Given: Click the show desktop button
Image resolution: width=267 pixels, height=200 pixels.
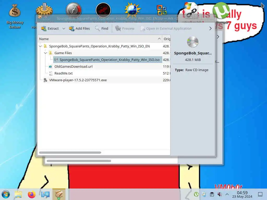Looking at the screenshot, I should tap(260, 194).
